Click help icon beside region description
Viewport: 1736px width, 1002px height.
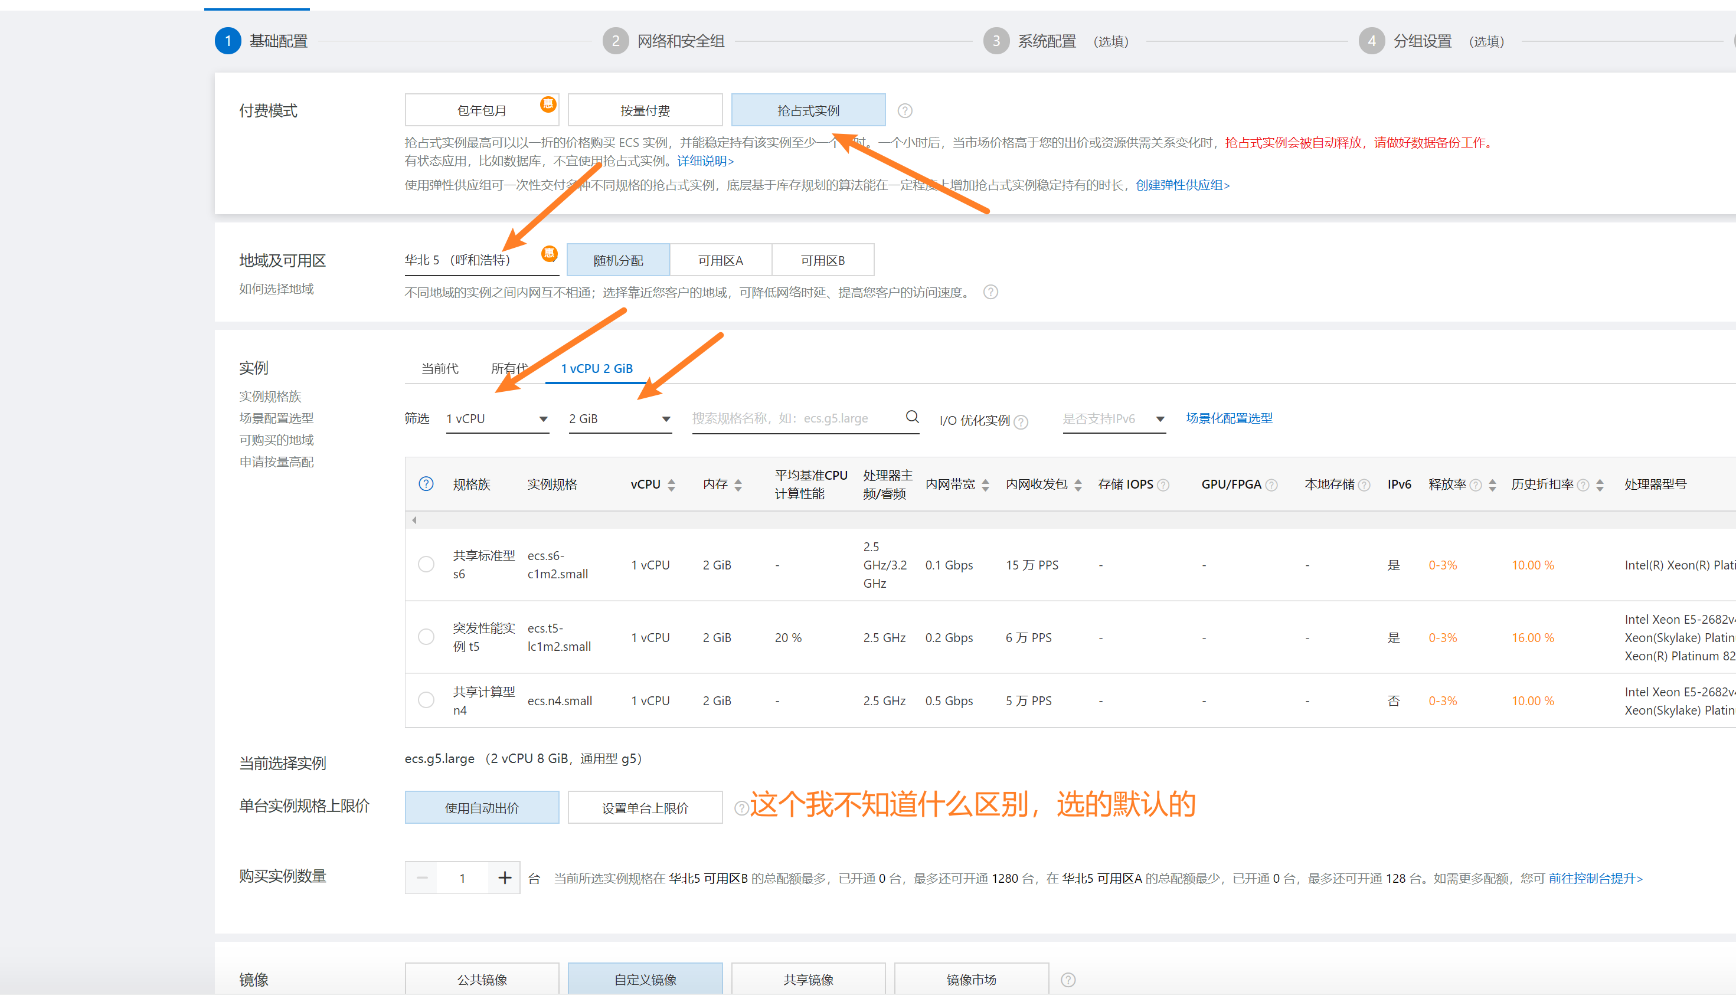990,293
